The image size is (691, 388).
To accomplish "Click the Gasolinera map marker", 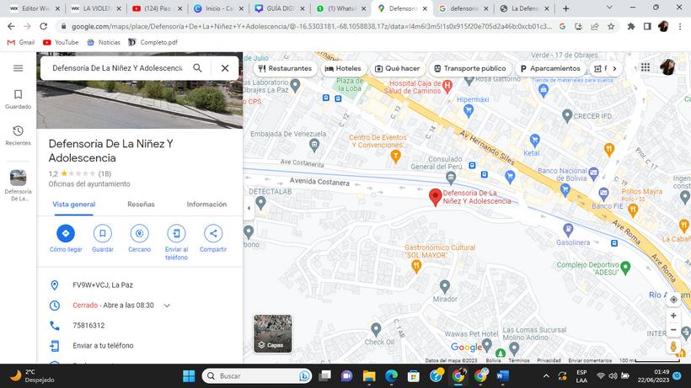I will click(x=568, y=230).
